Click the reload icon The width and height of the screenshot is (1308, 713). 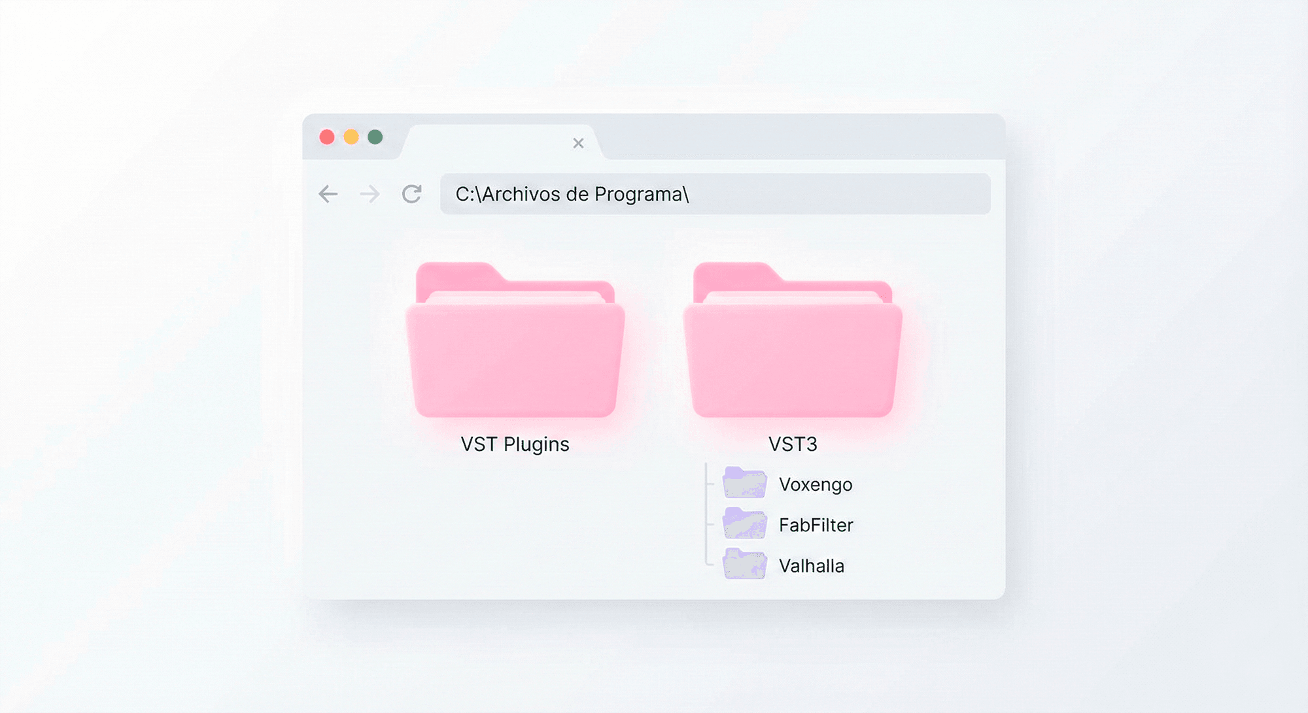(x=411, y=194)
